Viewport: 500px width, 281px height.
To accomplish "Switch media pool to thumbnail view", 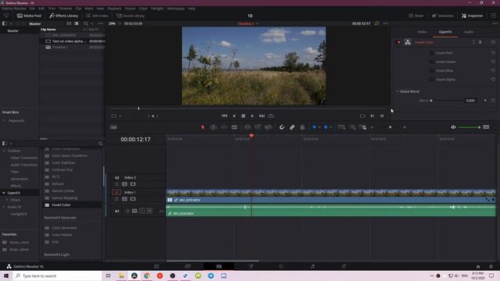I will 69,23.
